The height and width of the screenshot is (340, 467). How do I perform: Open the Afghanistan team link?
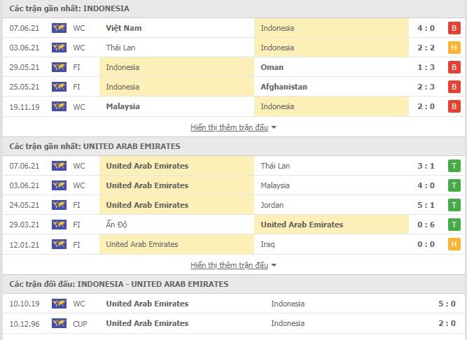pyautogui.click(x=284, y=87)
